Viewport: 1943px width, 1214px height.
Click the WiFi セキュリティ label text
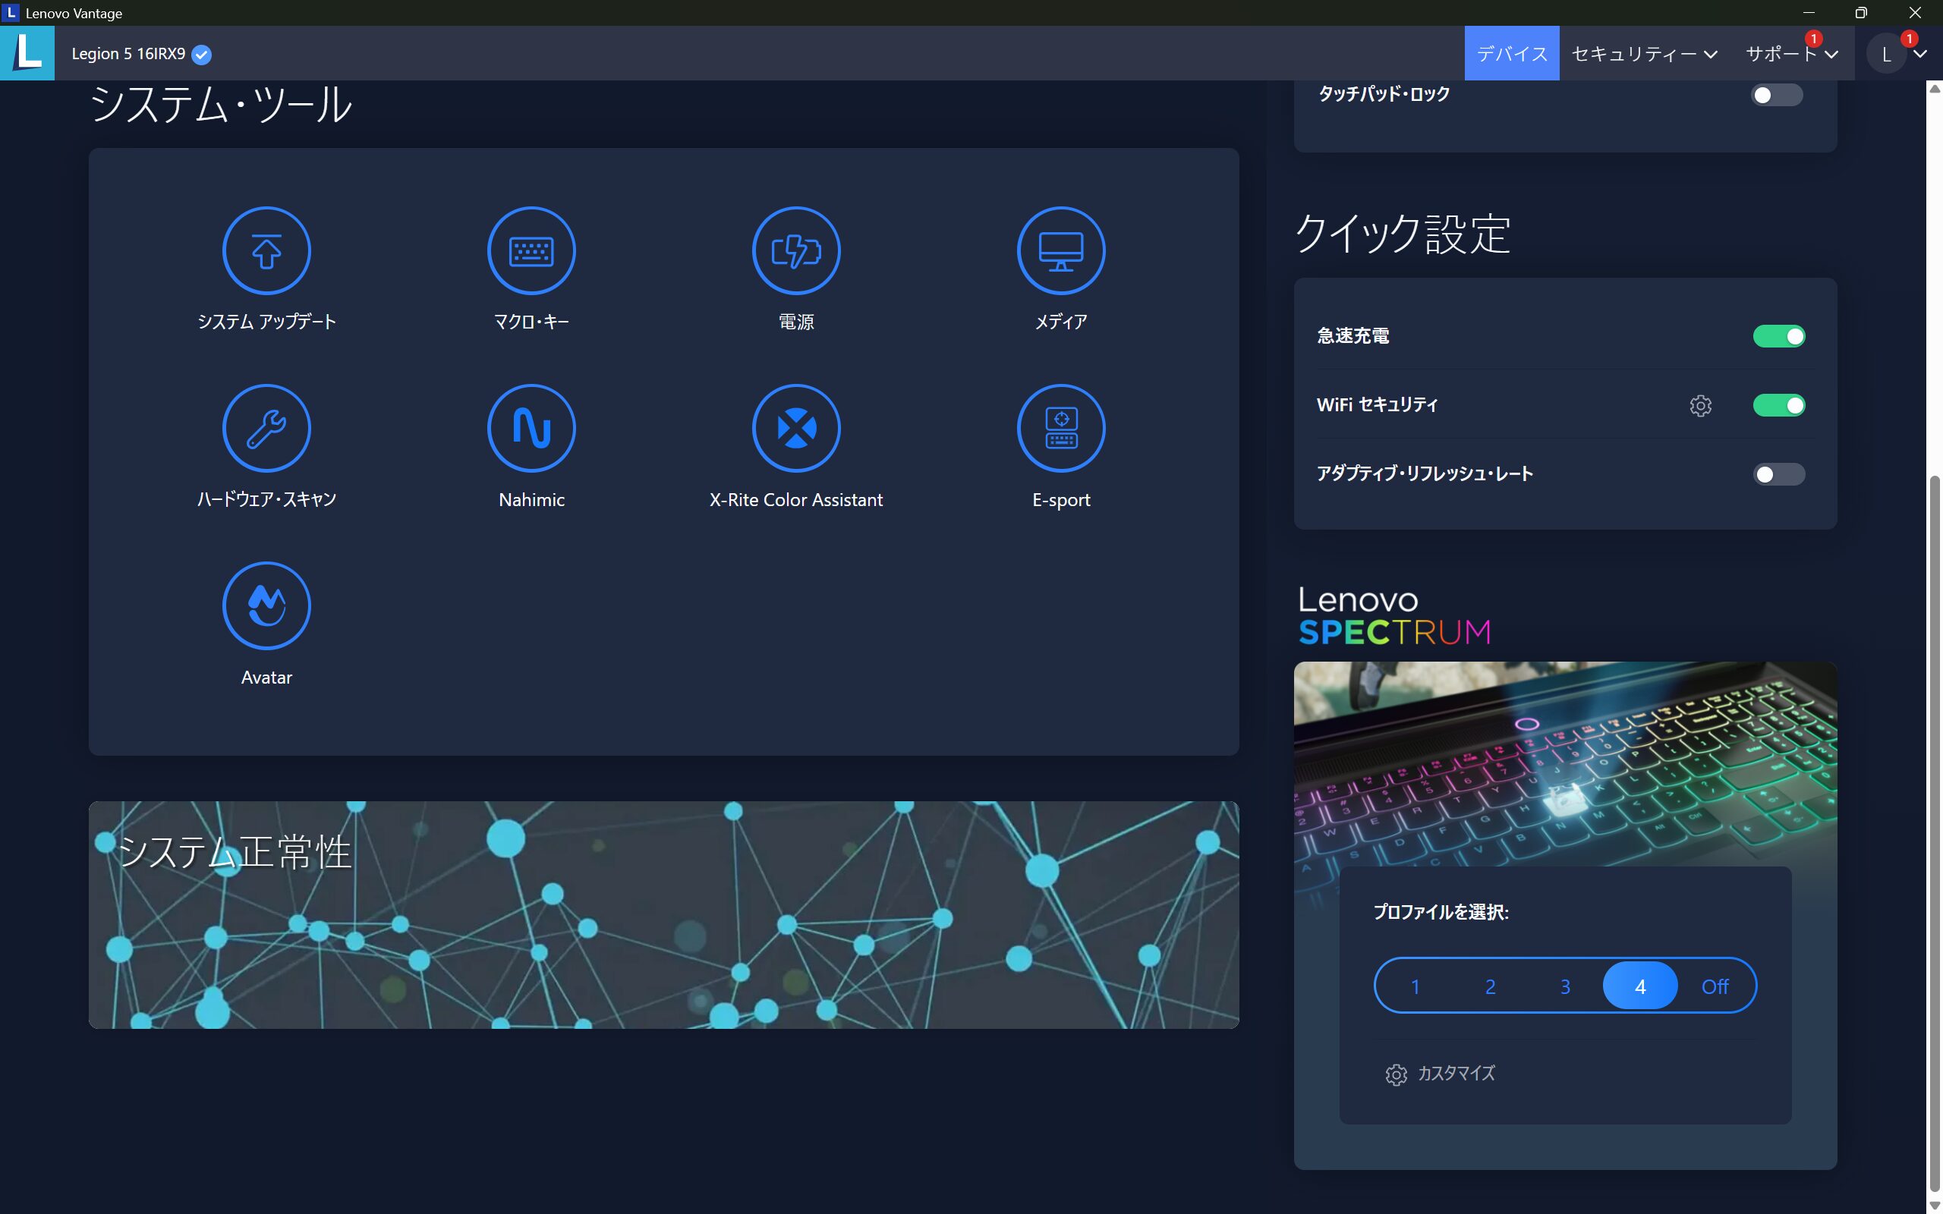tap(1377, 404)
